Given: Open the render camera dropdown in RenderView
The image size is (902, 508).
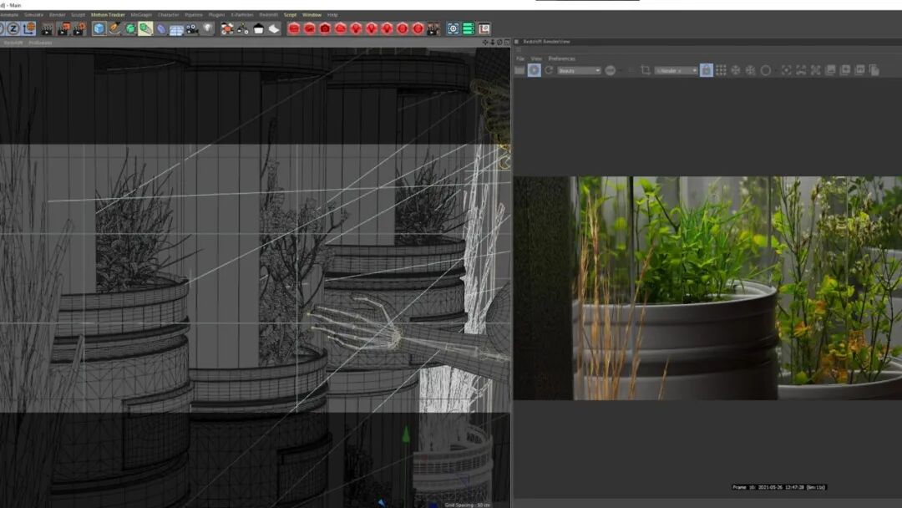Looking at the screenshot, I should click(x=676, y=71).
